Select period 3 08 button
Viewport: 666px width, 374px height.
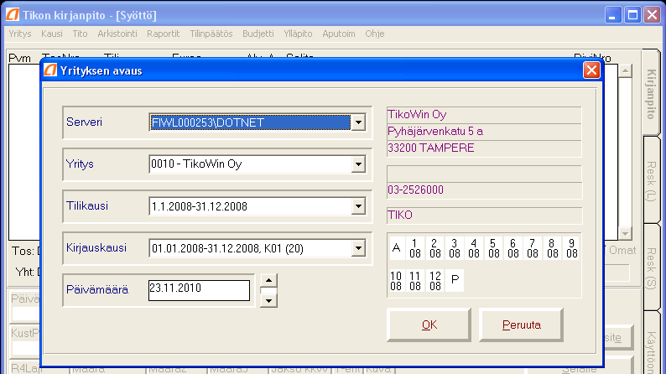tap(455, 248)
